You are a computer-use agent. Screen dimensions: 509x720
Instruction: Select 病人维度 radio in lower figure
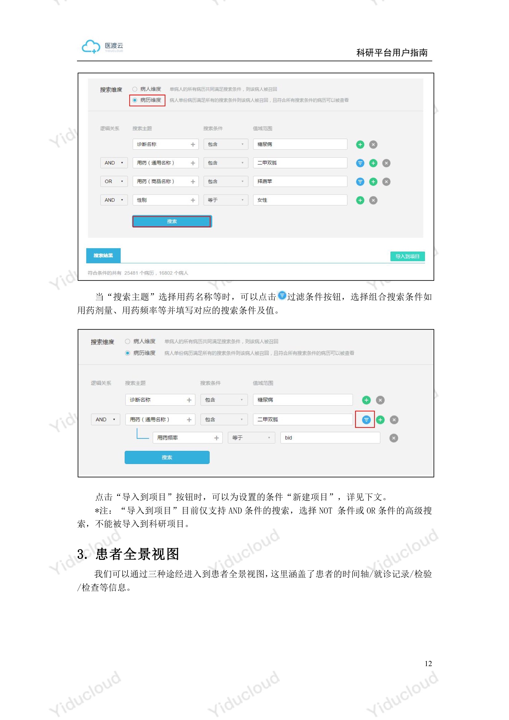coord(127,341)
